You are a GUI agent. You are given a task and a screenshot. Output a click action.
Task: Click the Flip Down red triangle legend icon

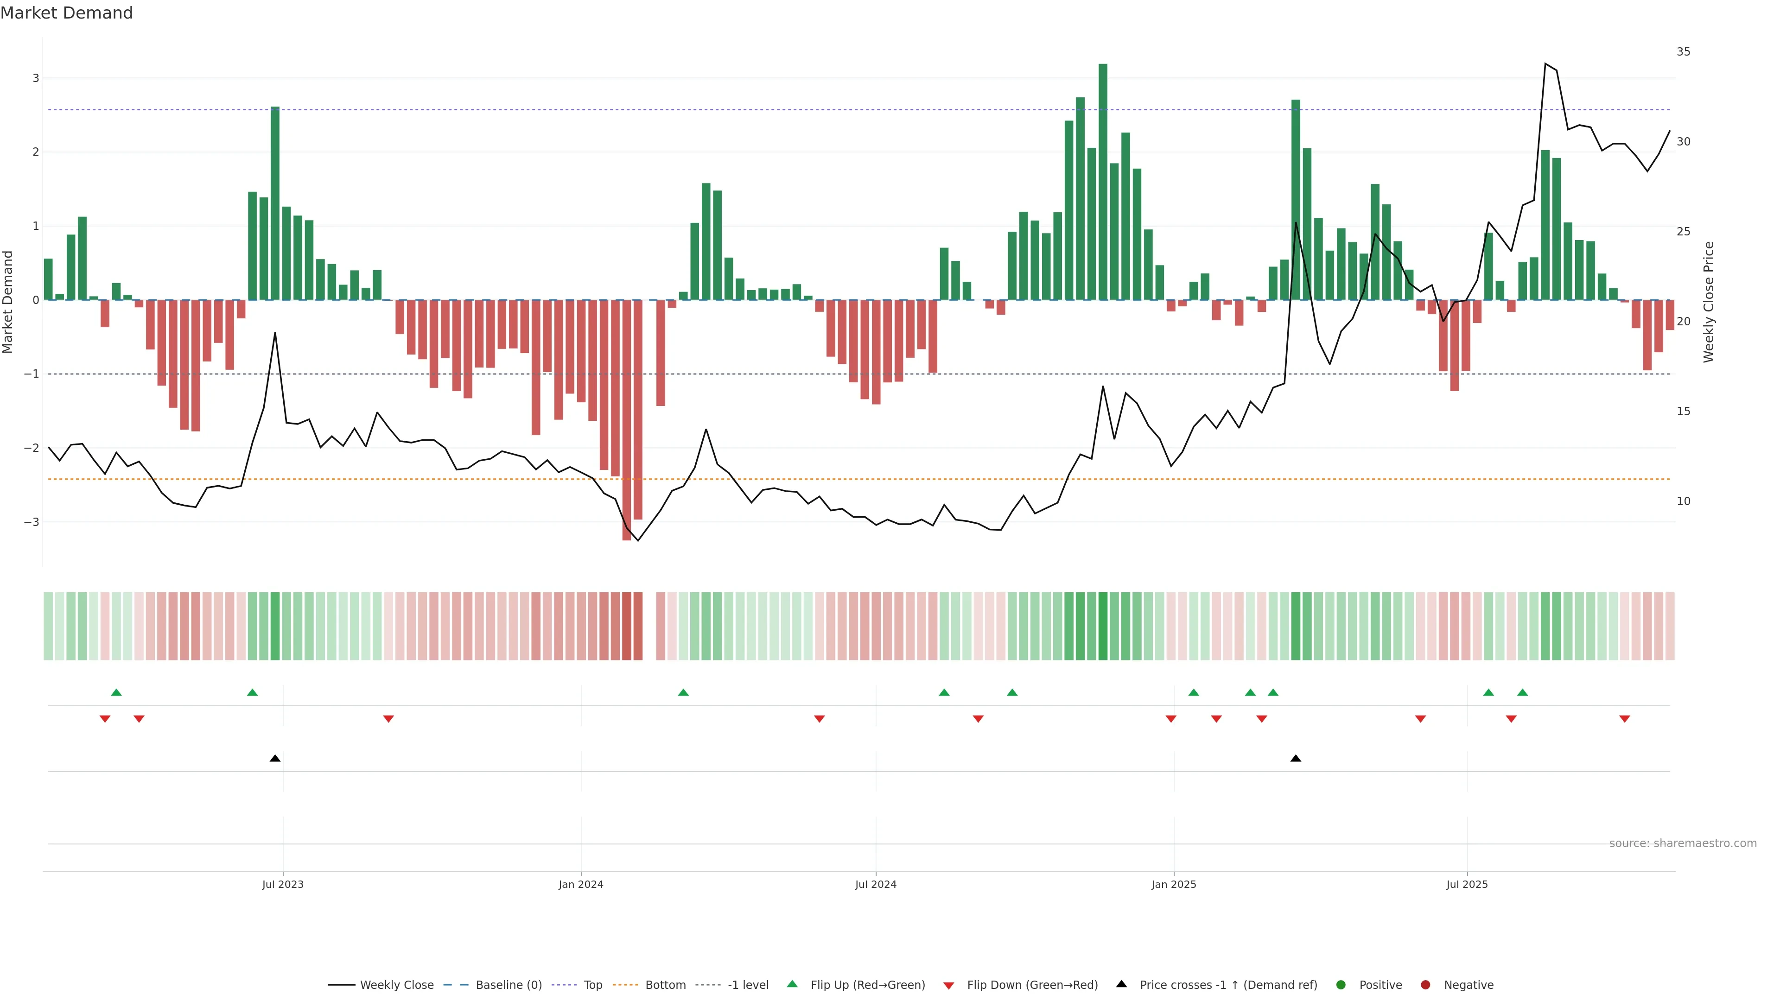pos(949,986)
